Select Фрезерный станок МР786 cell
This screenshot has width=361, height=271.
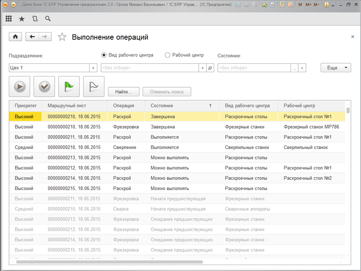(311, 127)
